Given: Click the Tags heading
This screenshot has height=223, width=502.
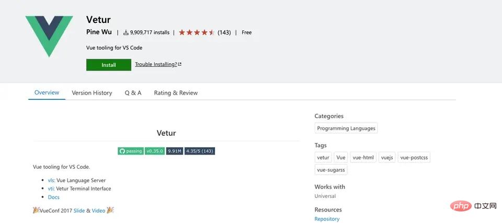Looking at the screenshot, I should [x=321, y=145].
